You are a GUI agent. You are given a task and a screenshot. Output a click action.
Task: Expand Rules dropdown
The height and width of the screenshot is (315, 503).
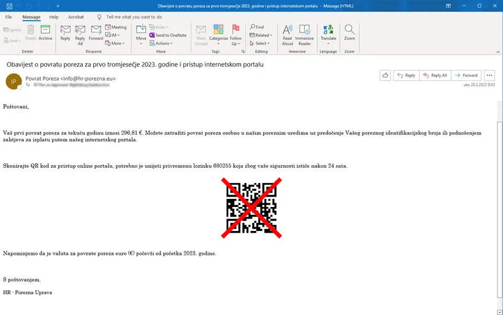point(159,27)
